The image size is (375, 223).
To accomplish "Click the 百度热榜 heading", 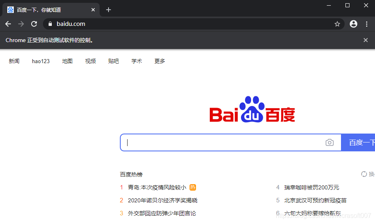I will pos(131,174).
